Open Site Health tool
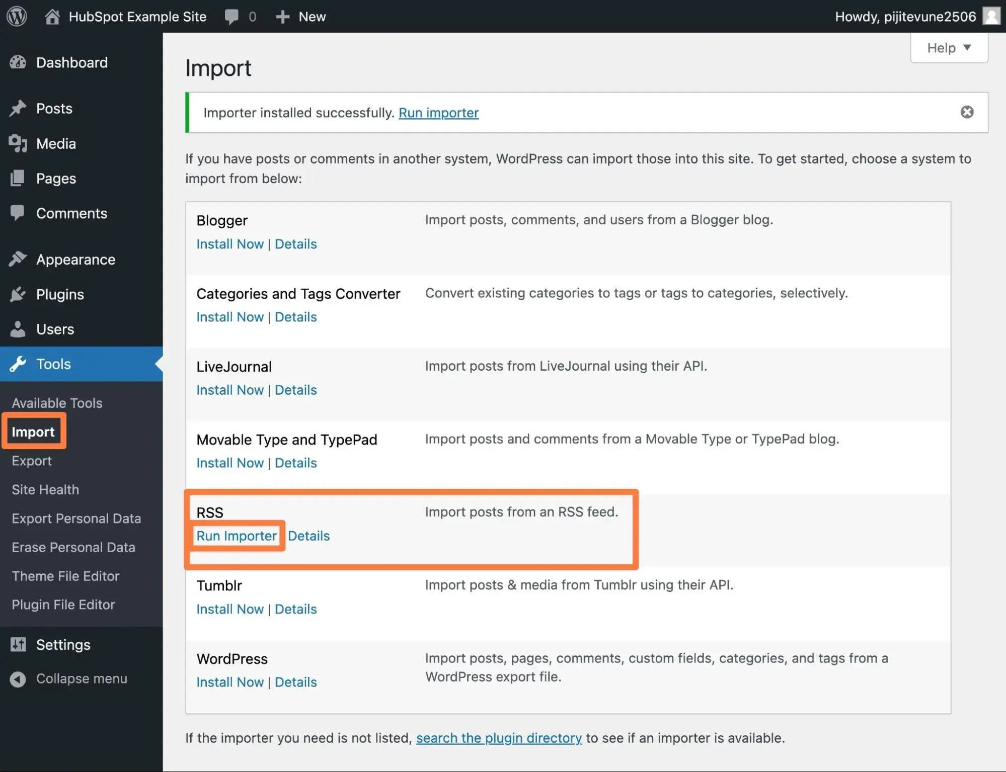1006x772 pixels. point(45,490)
